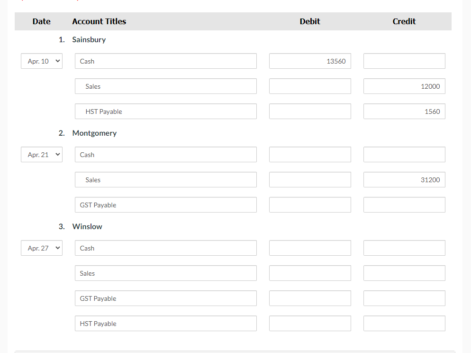Select the Sales account field under Winslow
Viewport: 471px width, 353px height.
(165, 273)
